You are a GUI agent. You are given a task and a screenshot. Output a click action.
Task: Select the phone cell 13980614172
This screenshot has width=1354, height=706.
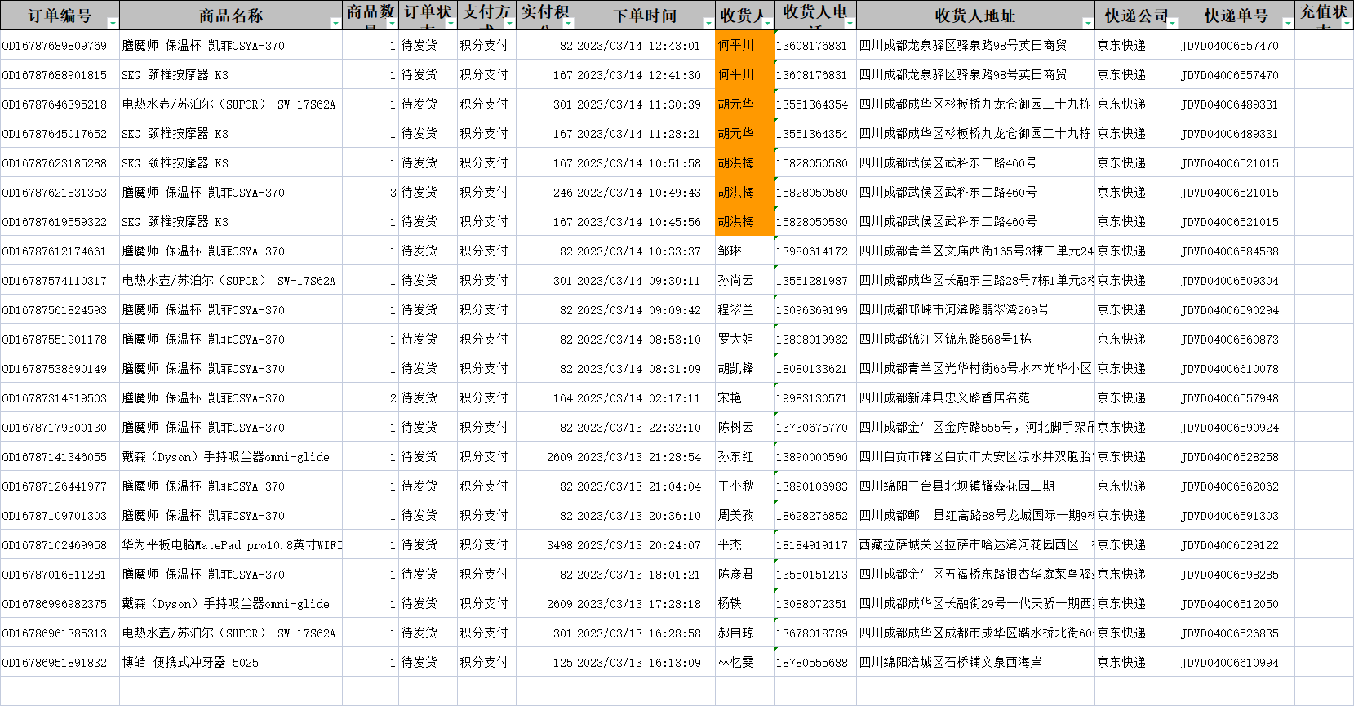coord(815,251)
